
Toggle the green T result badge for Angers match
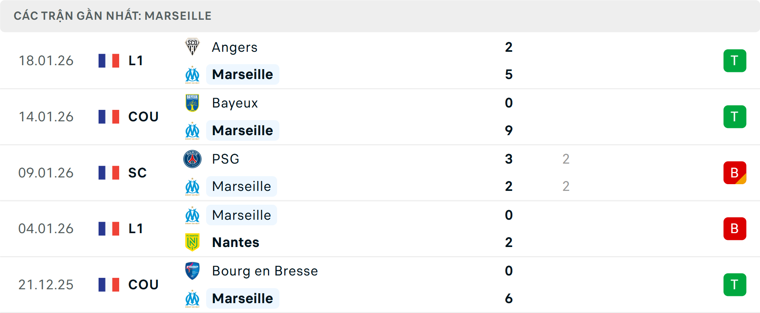(735, 60)
